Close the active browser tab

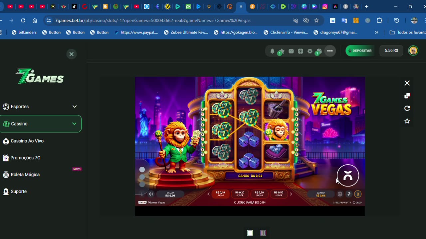[241, 7]
